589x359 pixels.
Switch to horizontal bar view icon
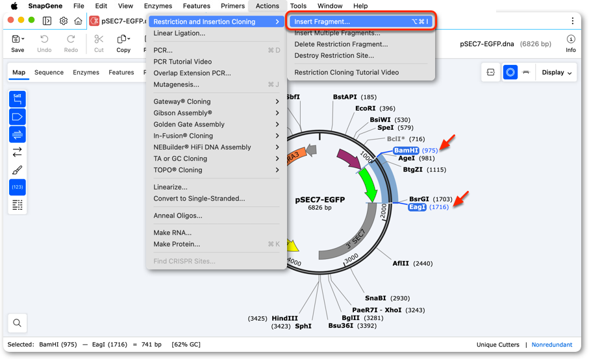[526, 72]
